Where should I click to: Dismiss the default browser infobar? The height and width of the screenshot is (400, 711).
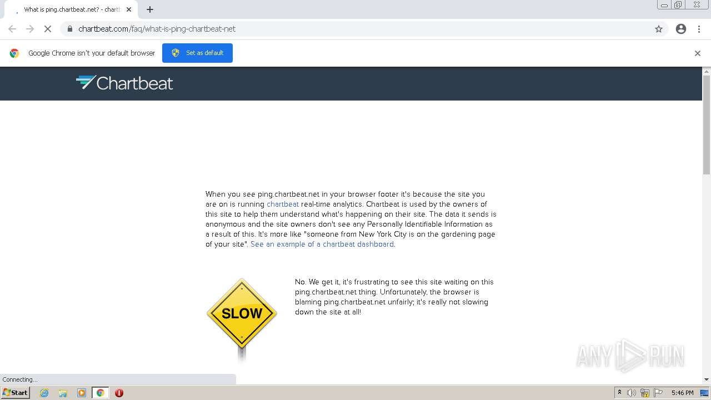coord(698,53)
